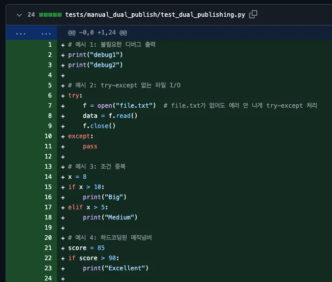The height and width of the screenshot is (282, 332).
Task: Select line number 18
Action: pos(48,217)
